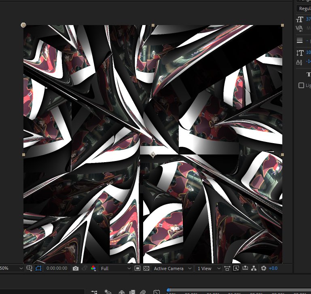
Task: Click the top-right layer transform handle
Action: 282,25
